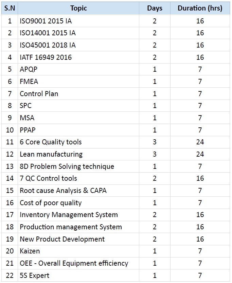This screenshot has height=283, width=232.
Task: Click duration 24 for Lean manufacturing
Action: tap(200, 154)
